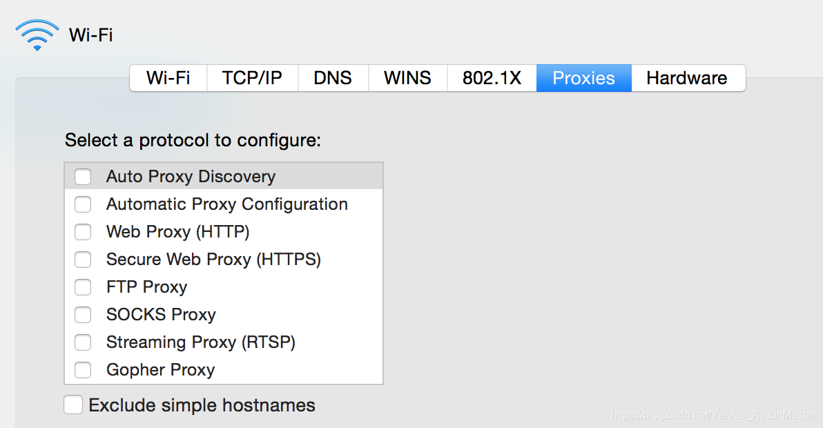The image size is (823, 428).
Task: Go to the WINS tab
Action: tap(408, 78)
